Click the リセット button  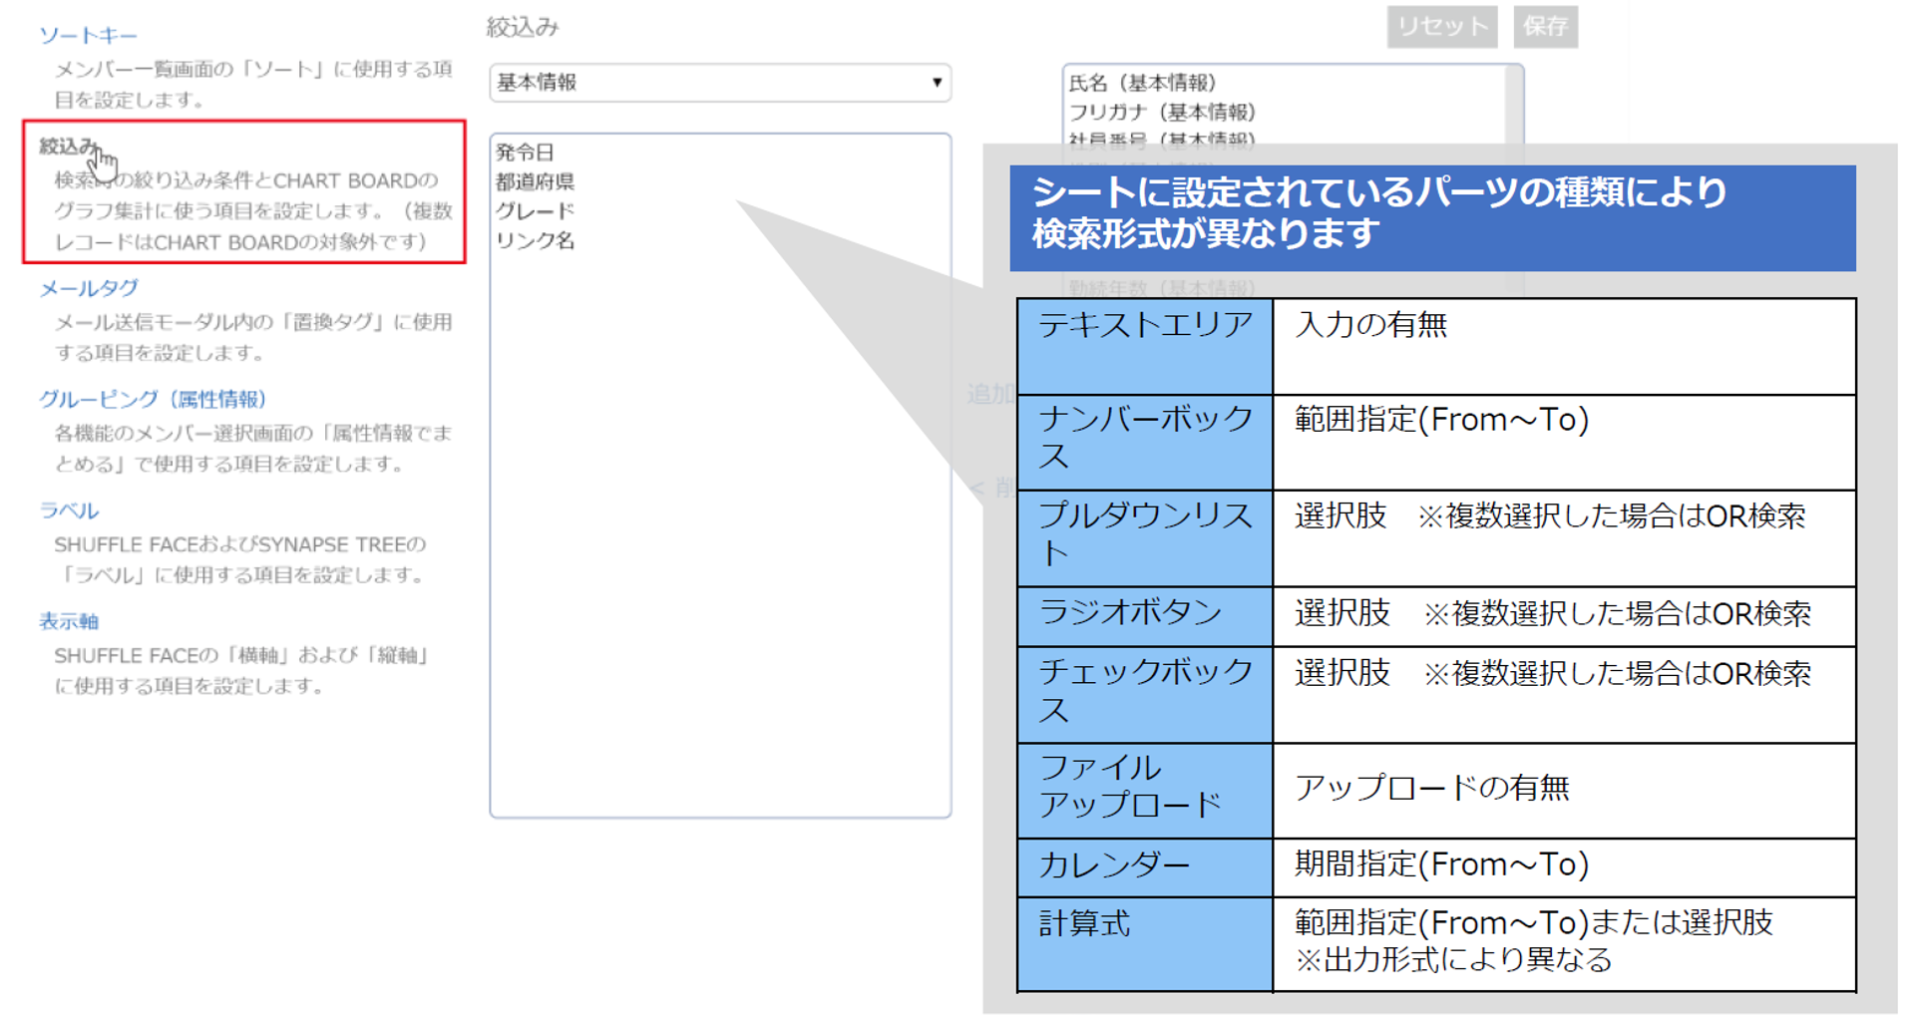(x=1442, y=27)
